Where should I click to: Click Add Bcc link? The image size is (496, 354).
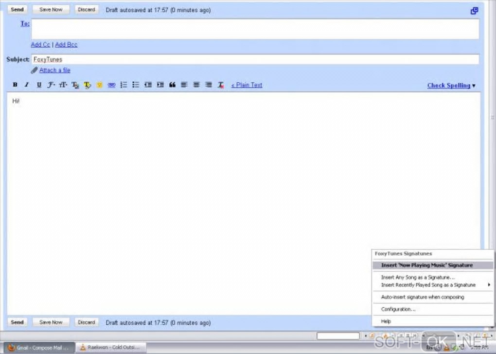point(66,45)
